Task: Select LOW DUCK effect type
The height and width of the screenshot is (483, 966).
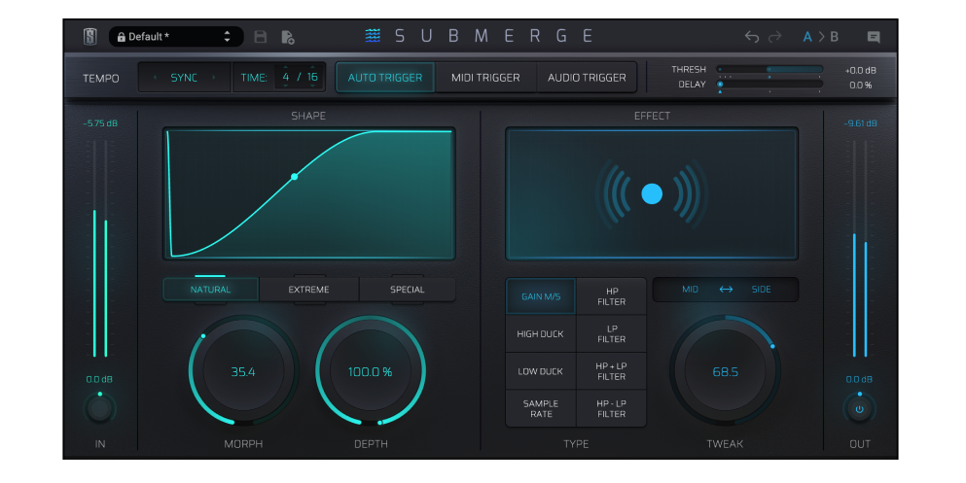Action: coord(541,371)
